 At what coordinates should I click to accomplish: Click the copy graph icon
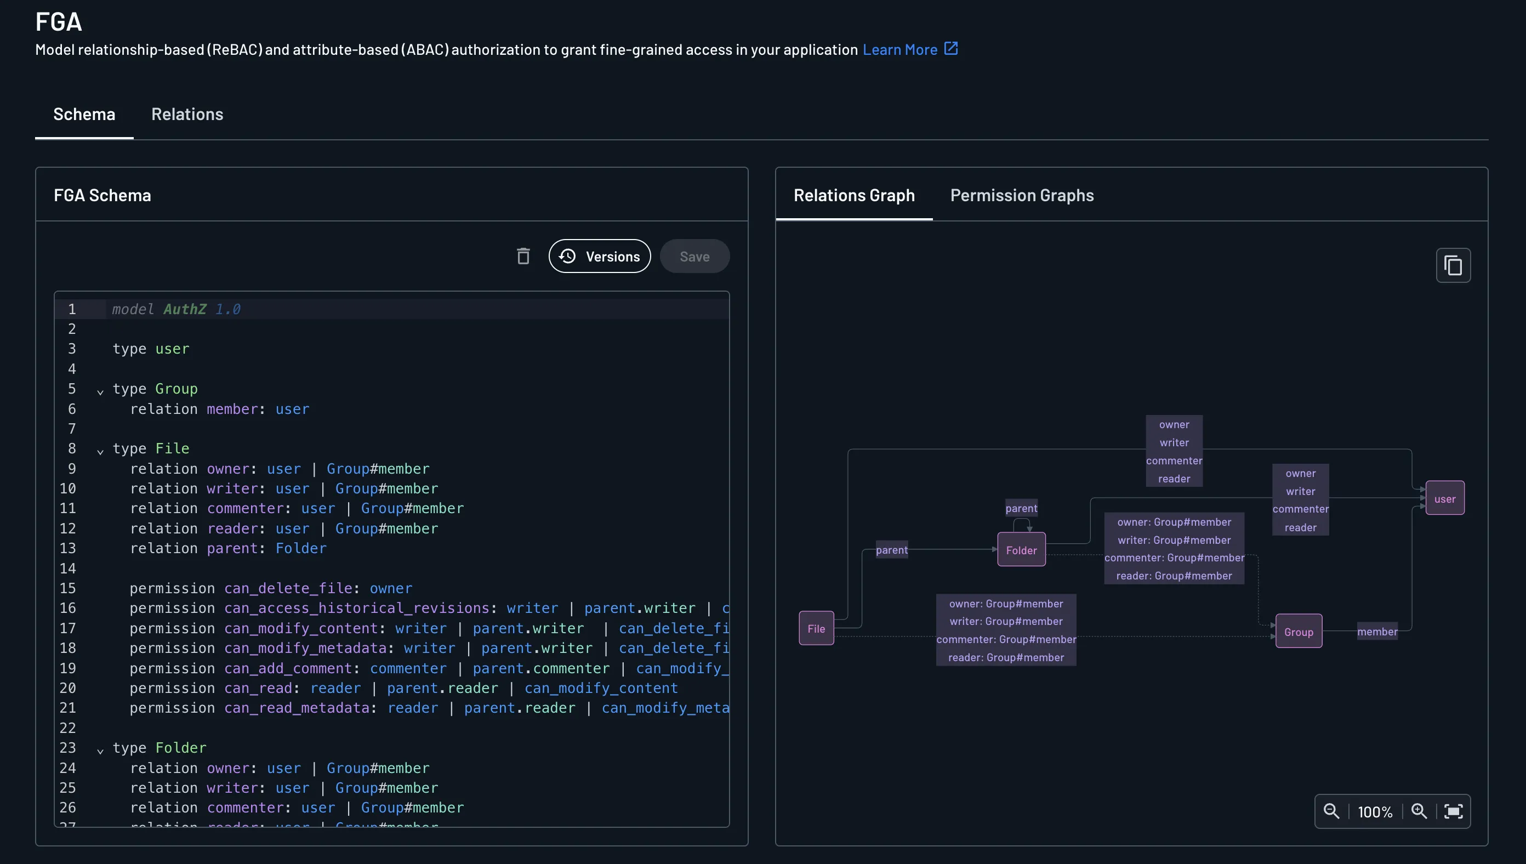tap(1453, 265)
